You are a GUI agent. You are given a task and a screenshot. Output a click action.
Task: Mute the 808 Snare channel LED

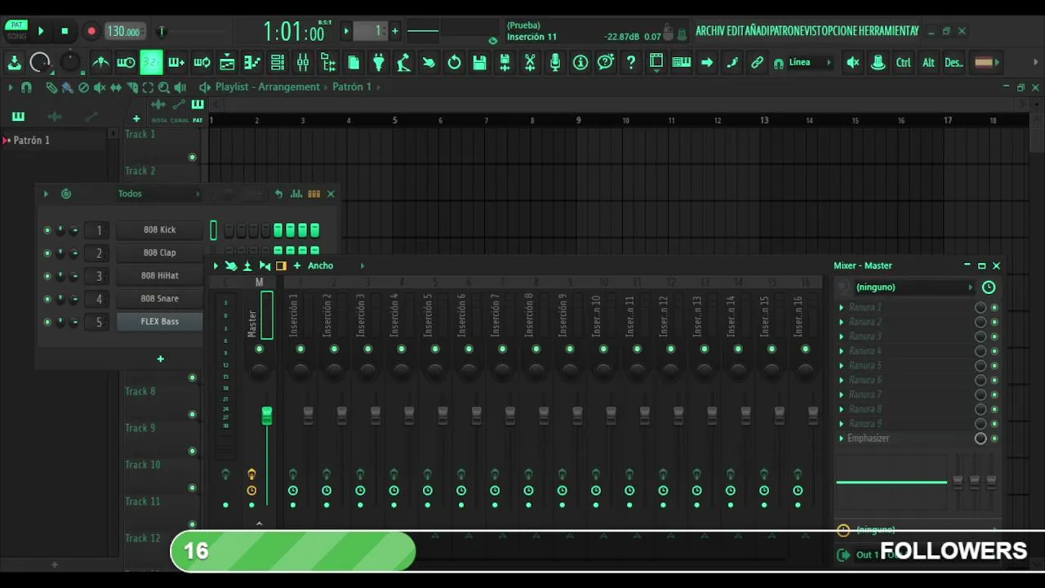(47, 299)
